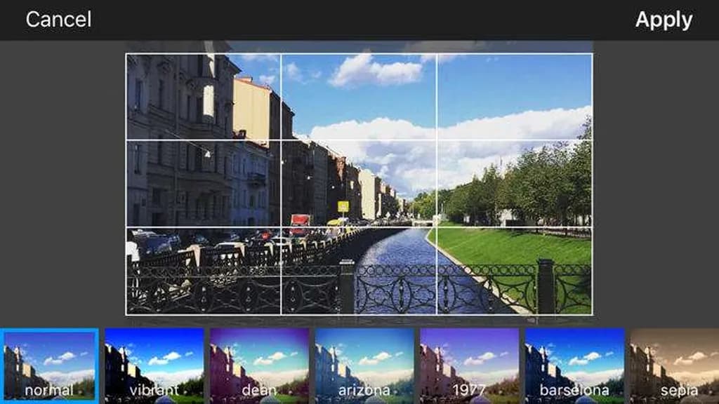719x404 pixels.
Task: Tap the center cell of the crop grid
Action: coord(359,184)
